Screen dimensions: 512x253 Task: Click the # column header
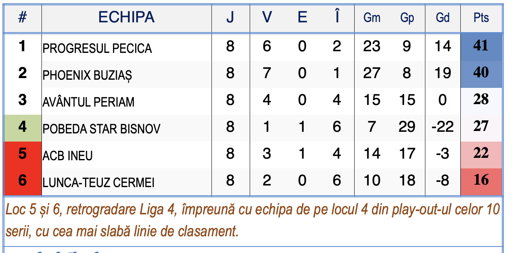pyautogui.click(x=23, y=18)
